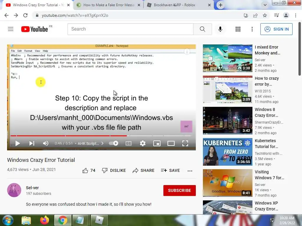
Task: Go to YouTube home via the logo
Action: coord(35,29)
